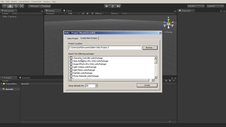The image size is (226, 127).
Task: Switch to the Open Project tab
Action: [x=73, y=38]
